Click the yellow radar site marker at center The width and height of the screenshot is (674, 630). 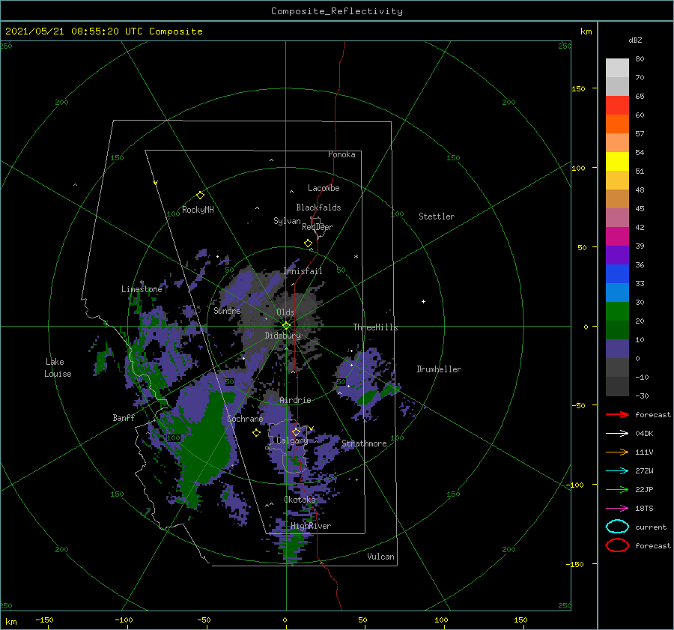[286, 326]
